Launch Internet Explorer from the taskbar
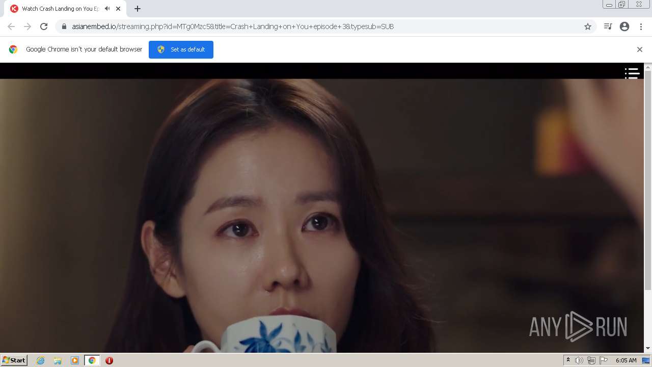 pos(41,360)
